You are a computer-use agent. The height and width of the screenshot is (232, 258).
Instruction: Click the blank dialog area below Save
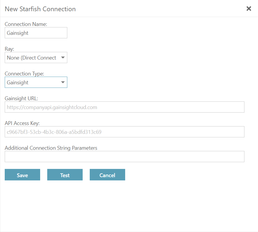(129, 206)
